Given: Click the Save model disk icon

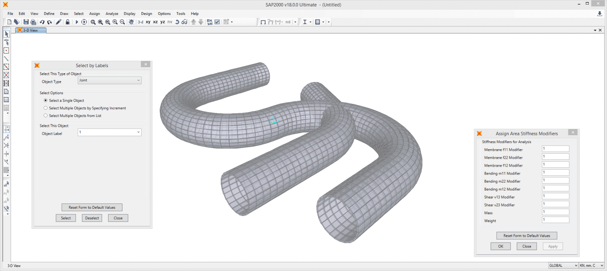Looking at the screenshot, I should [26, 22].
